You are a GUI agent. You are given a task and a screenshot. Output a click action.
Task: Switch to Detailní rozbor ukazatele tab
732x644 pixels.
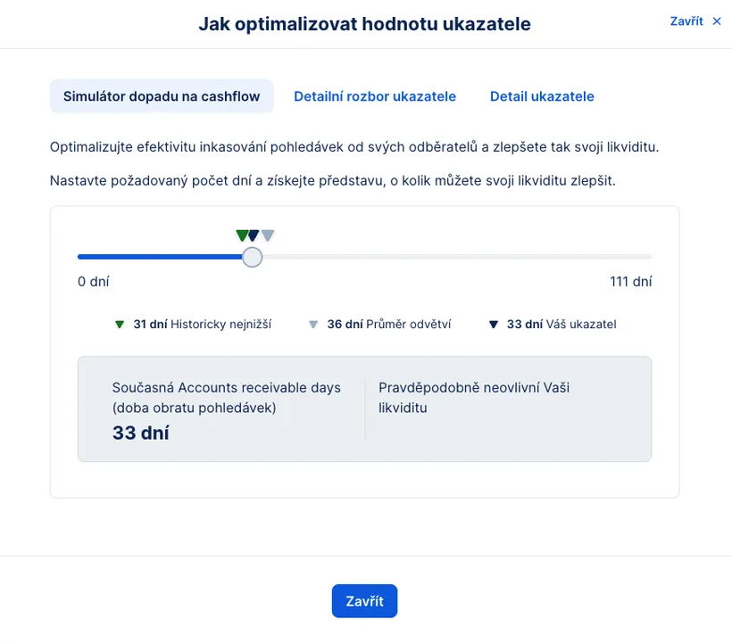375,96
